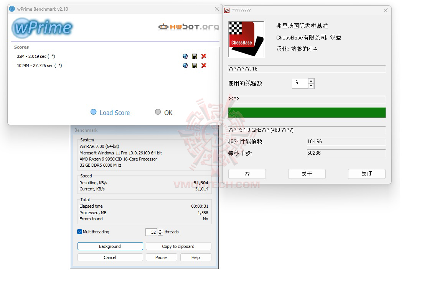Select the OK radio button

[x=158, y=112]
